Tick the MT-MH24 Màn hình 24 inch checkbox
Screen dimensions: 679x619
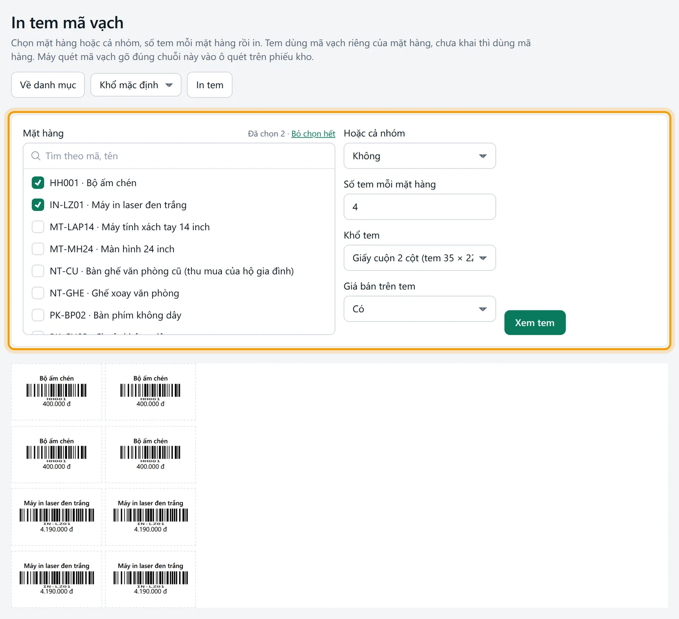[38, 249]
